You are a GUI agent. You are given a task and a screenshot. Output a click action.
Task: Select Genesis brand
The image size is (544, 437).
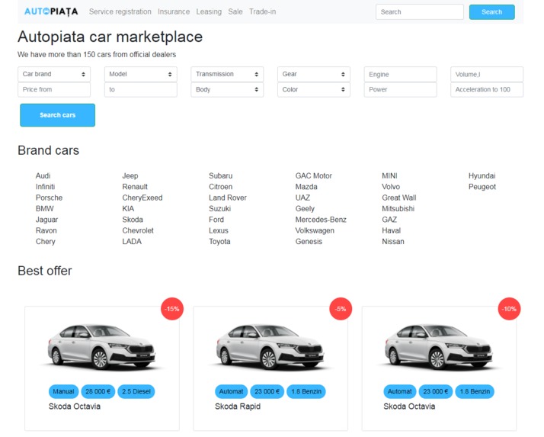(x=309, y=242)
